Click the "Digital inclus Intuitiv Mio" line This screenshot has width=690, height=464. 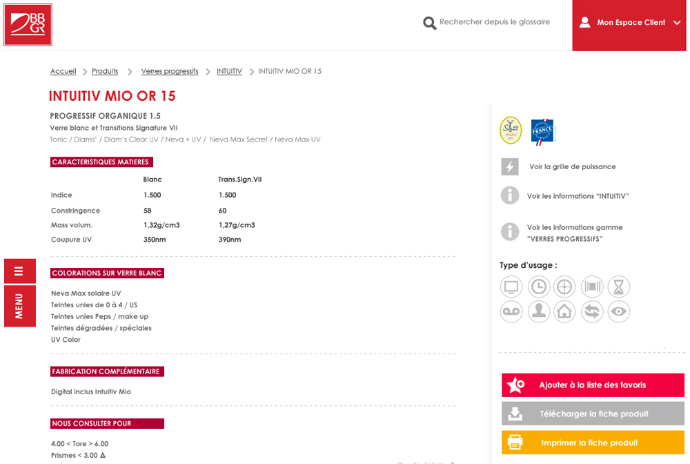point(91,391)
